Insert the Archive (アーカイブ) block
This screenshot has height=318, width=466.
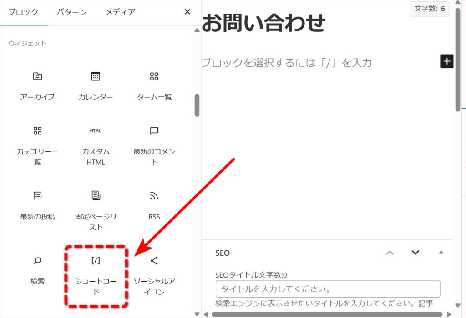(x=37, y=85)
